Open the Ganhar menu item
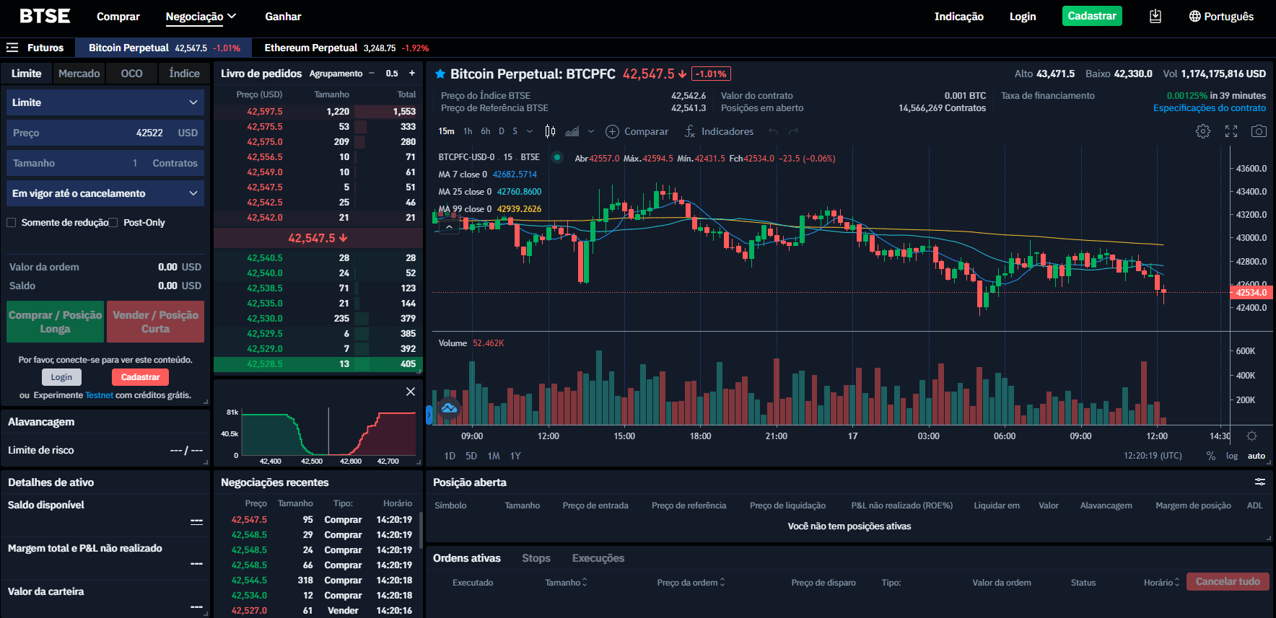 point(283,16)
